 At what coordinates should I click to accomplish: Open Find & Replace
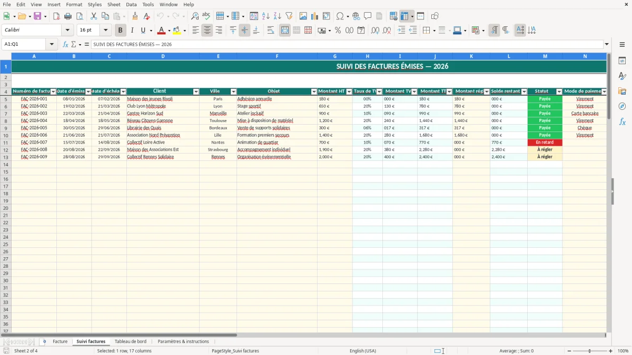pyautogui.click(x=195, y=16)
